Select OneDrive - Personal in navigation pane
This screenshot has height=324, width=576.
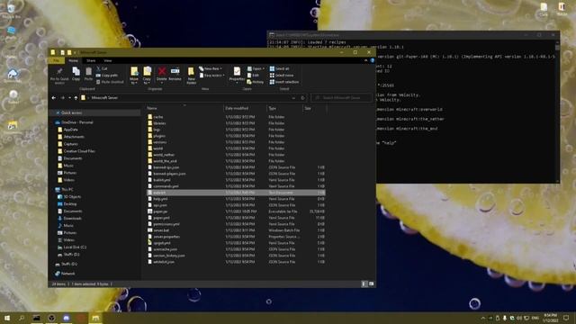(77, 122)
